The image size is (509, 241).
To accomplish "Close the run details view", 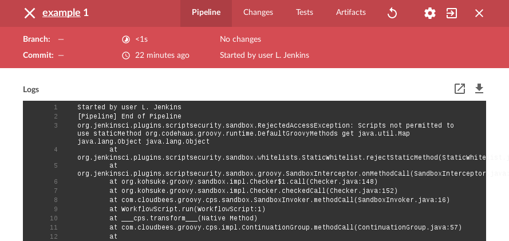I will (479, 13).
